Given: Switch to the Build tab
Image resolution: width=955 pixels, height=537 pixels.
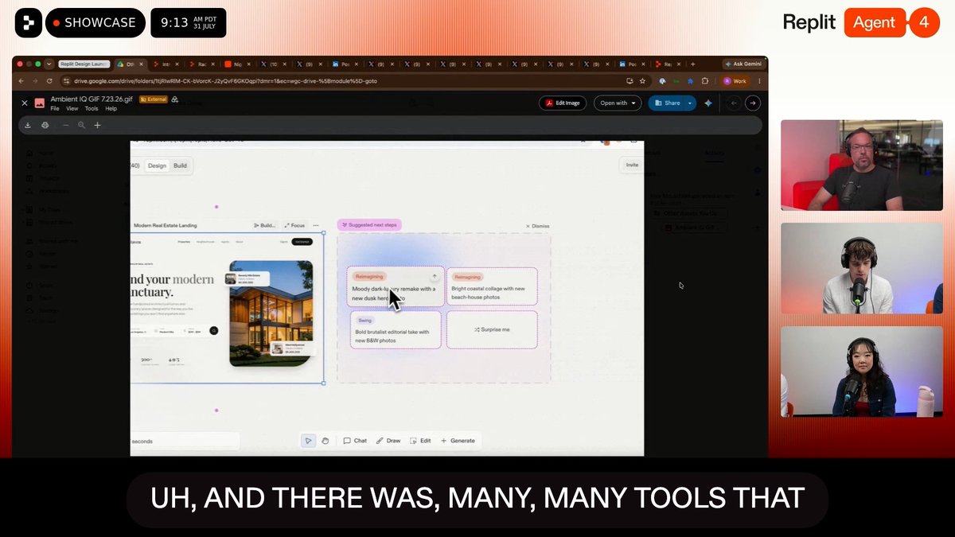Looking at the screenshot, I should tap(181, 165).
